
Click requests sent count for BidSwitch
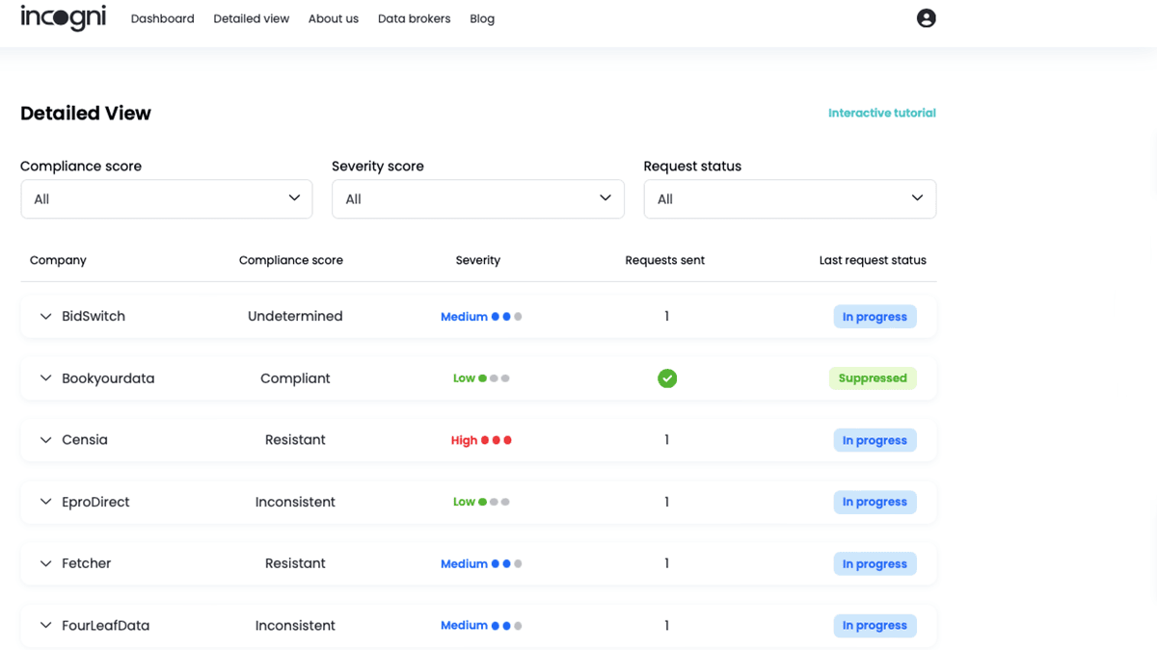666,316
